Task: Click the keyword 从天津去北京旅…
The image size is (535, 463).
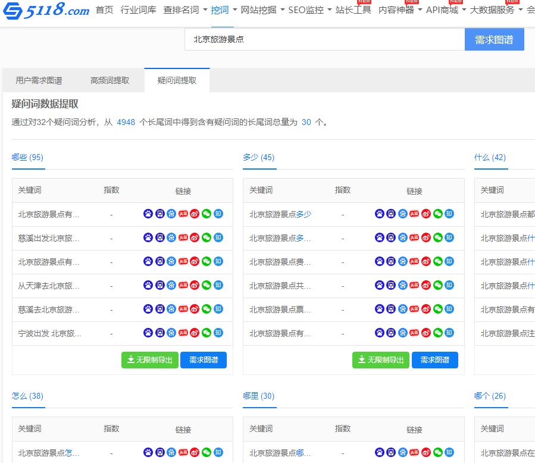Action: coord(49,286)
